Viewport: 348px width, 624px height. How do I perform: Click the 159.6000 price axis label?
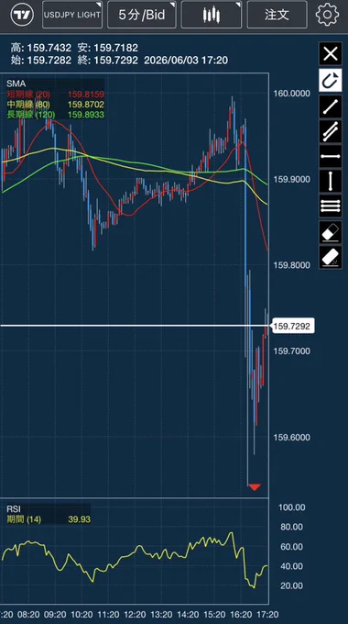(x=291, y=438)
